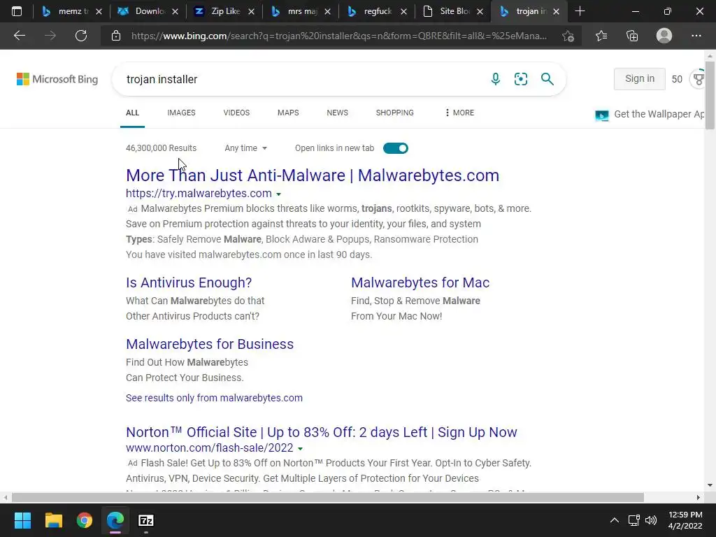Viewport: 716px width, 537px height.
Task: Click the Sign in button
Action: [x=639, y=78]
